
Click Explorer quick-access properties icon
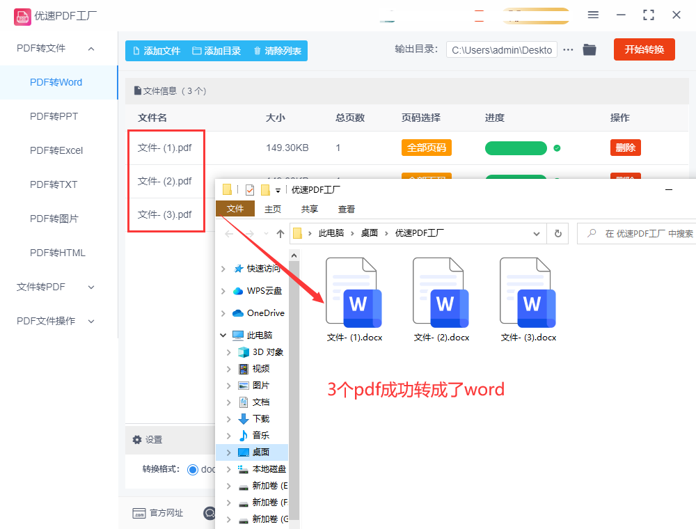[250, 190]
